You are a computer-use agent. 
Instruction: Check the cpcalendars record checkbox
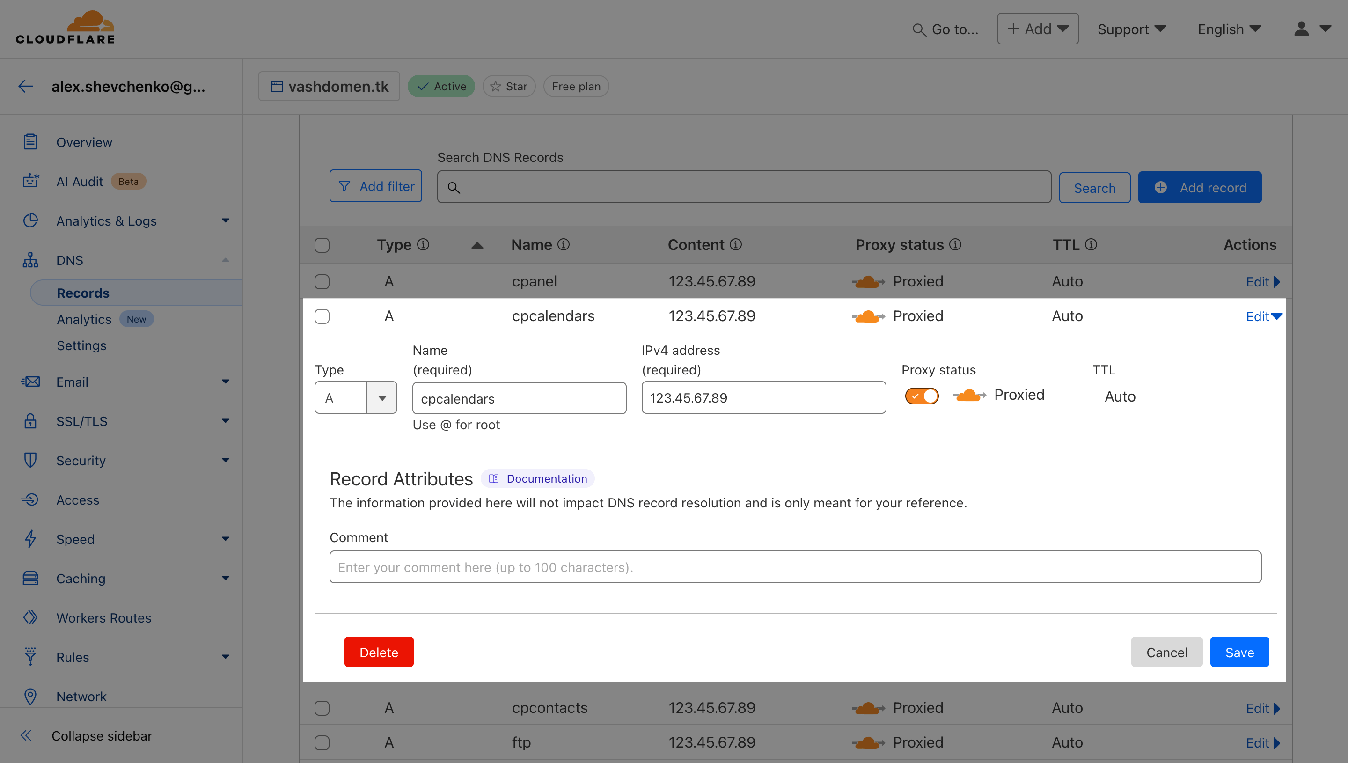coord(322,317)
